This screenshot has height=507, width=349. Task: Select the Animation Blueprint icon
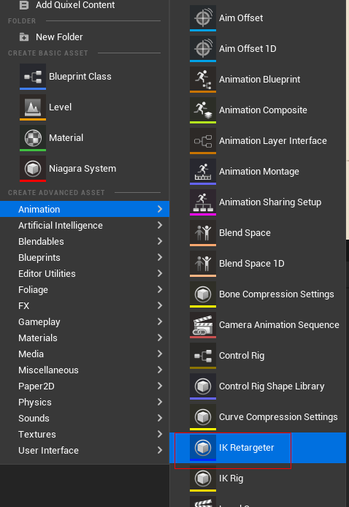[203, 80]
